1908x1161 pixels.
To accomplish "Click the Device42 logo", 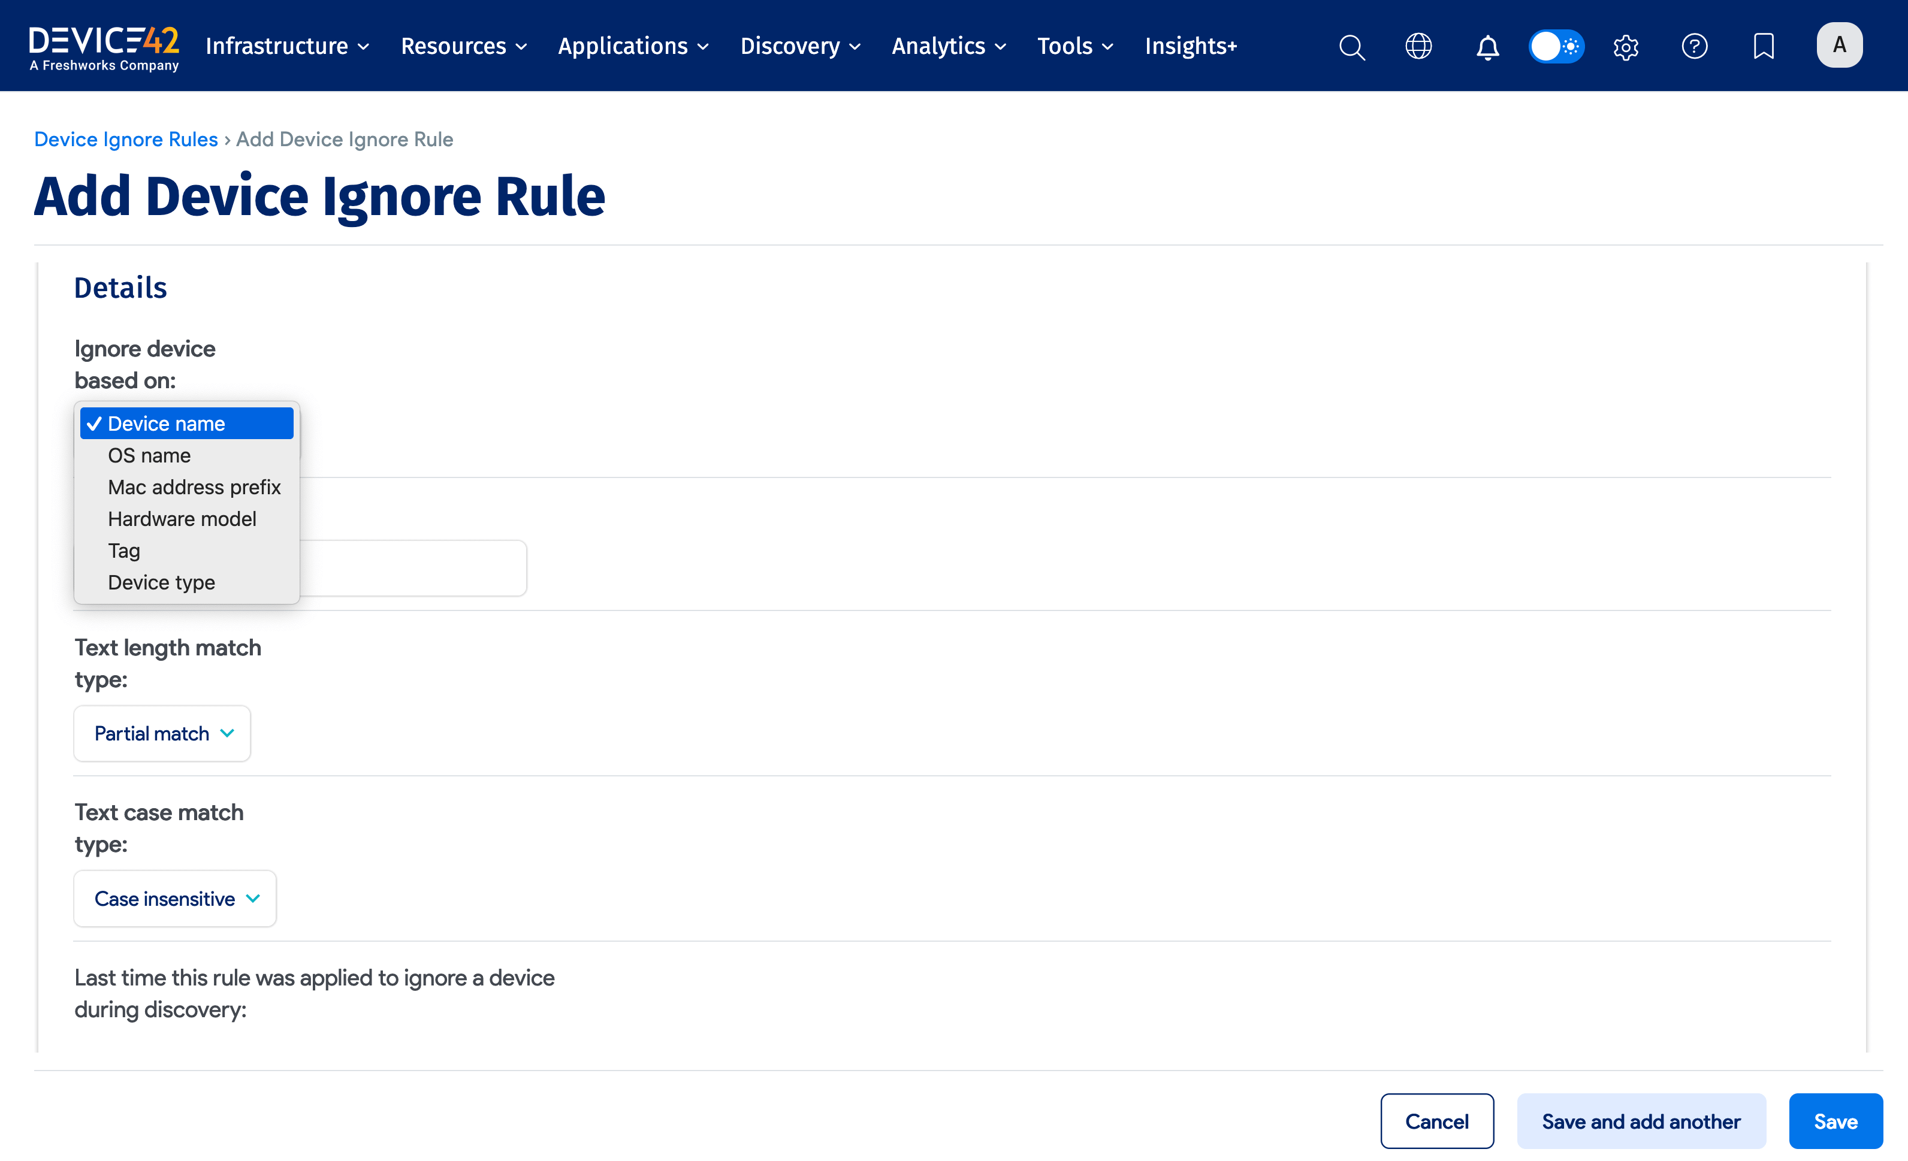I will (103, 45).
